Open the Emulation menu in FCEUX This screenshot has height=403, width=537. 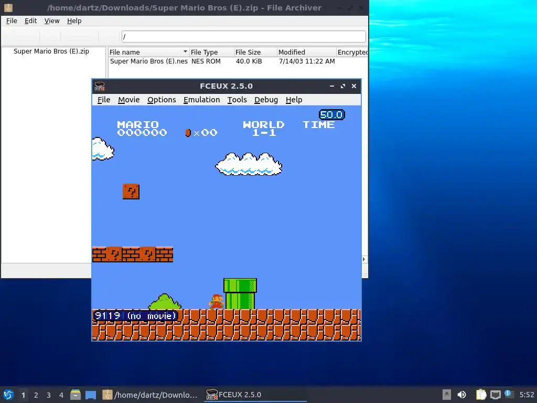point(202,100)
